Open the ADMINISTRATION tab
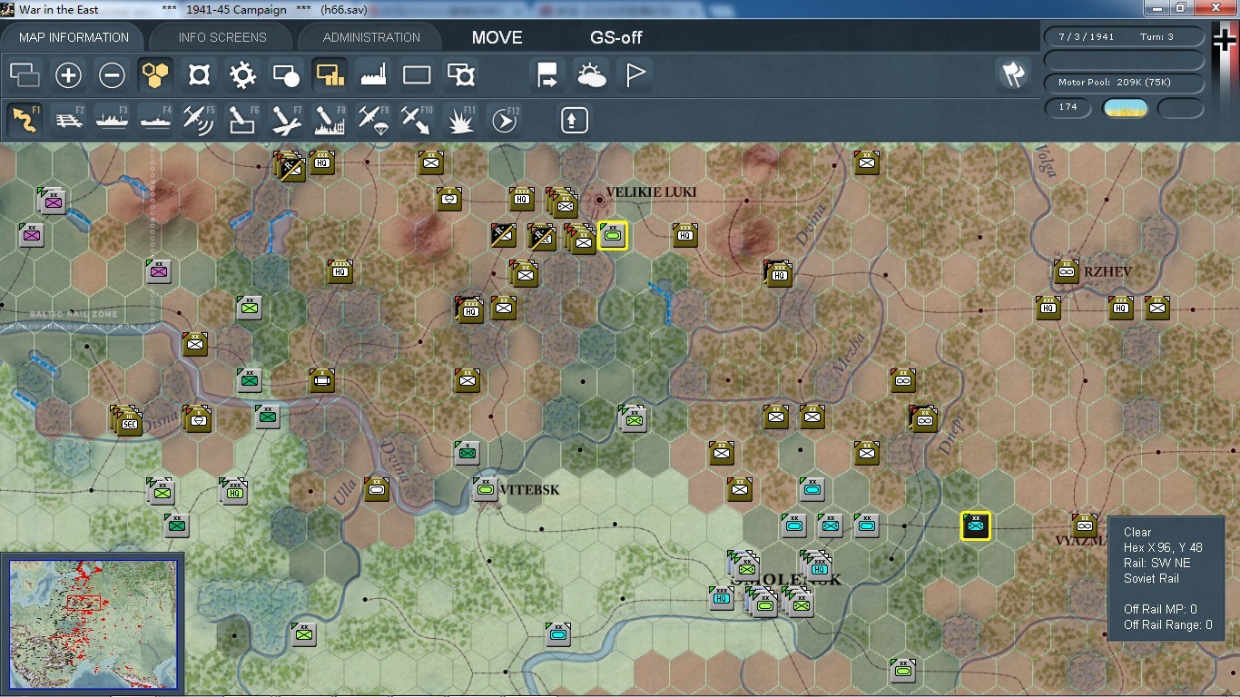The image size is (1240, 697). click(x=371, y=37)
